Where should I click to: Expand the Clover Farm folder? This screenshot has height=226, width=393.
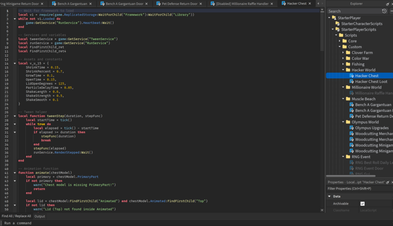pyautogui.click(x=342, y=52)
